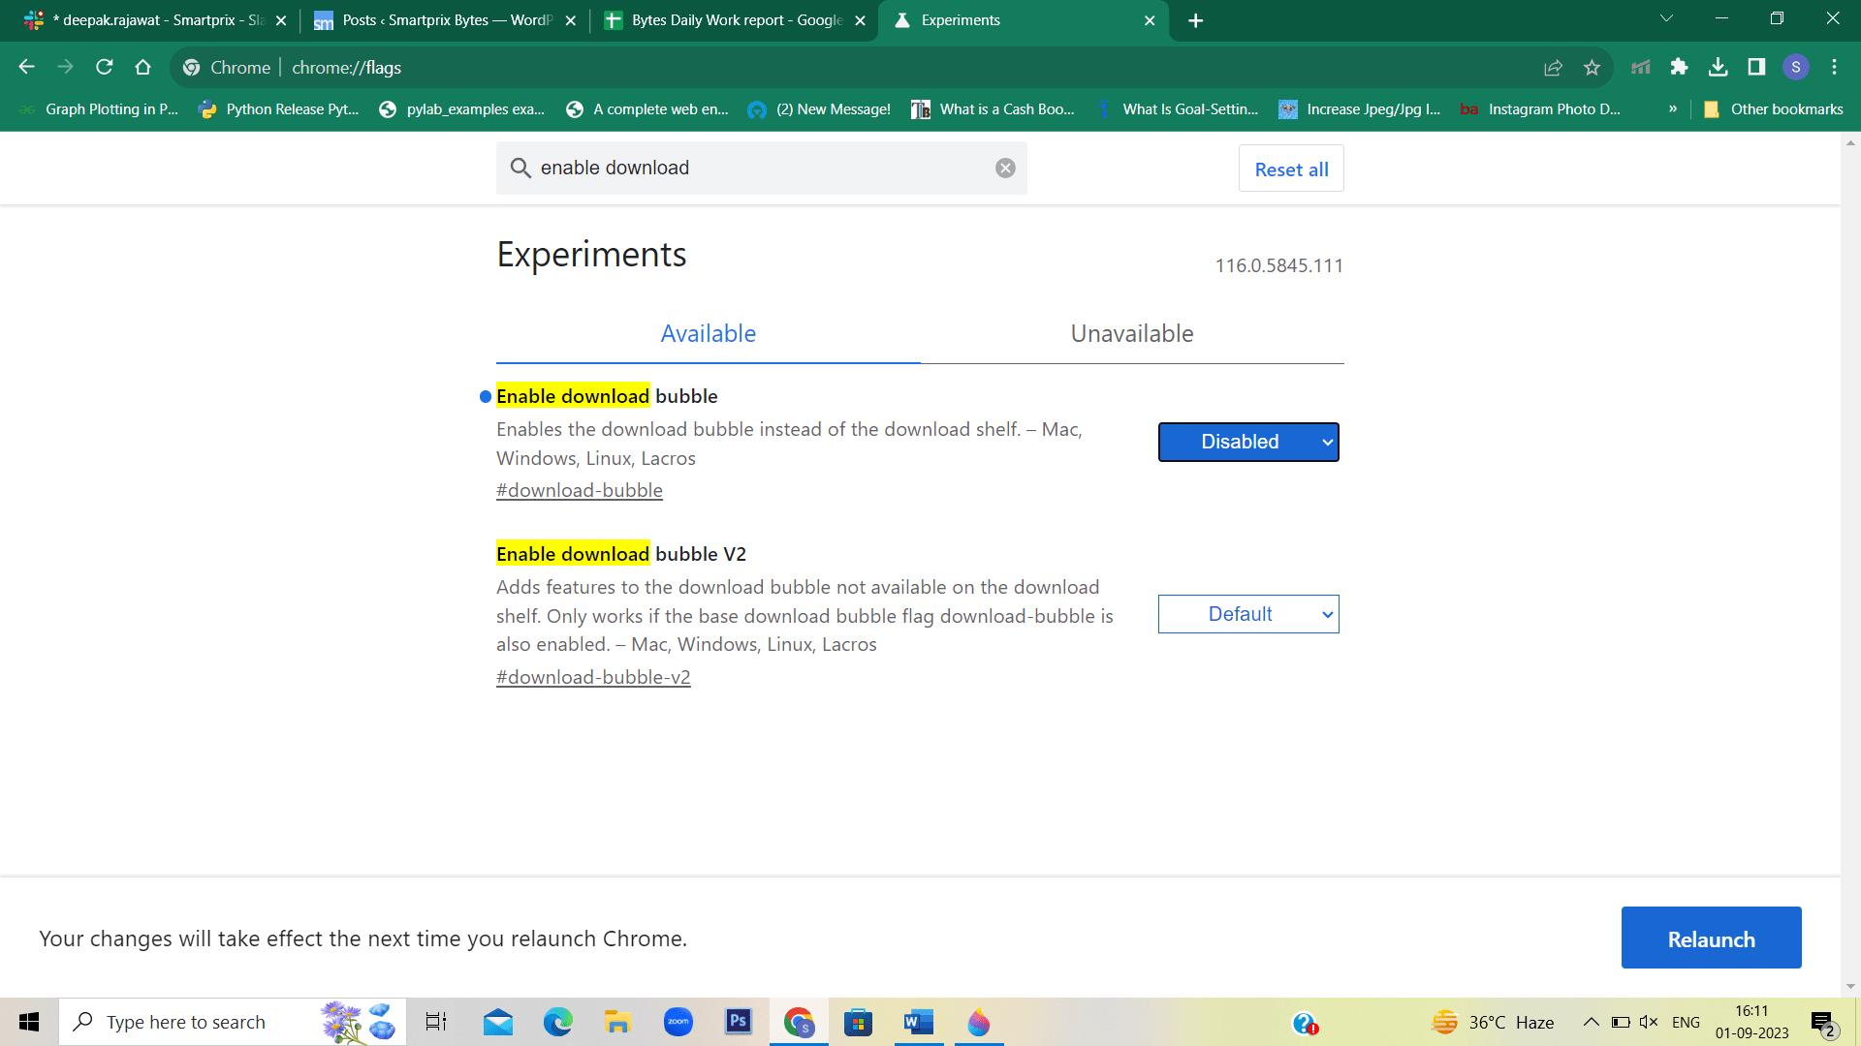This screenshot has width=1861, height=1046.
Task: Launch Photoshop from the taskbar
Action: 739,1022
